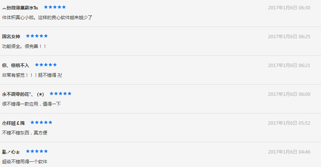321x167 pixels.
Task: Click the star rating of the 04:46 review
Action: (x=37, y=151)
